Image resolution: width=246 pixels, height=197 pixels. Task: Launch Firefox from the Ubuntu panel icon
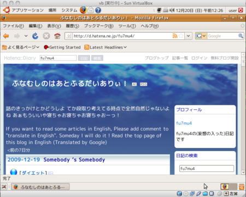pos(83,10)
